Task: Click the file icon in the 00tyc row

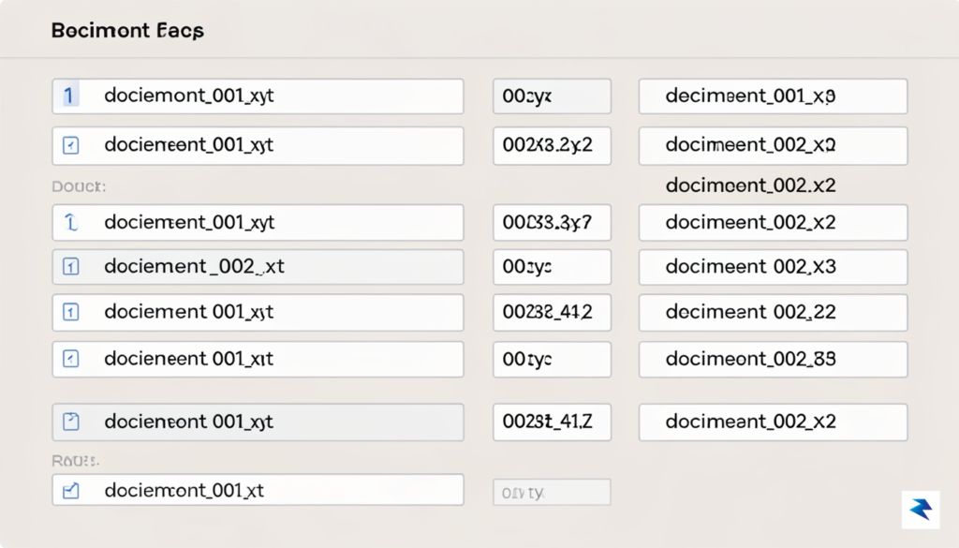Action: pos(71,359)
